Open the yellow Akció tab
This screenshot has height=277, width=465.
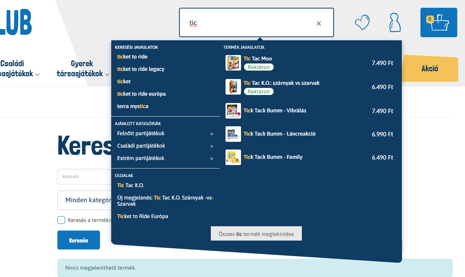[430, 69]
